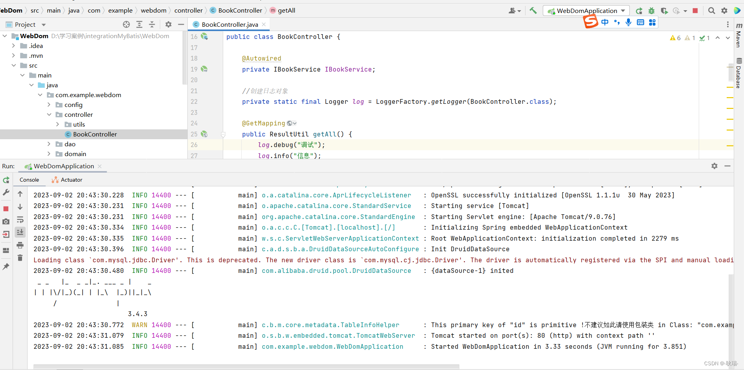Click the exit icon in Run sidebar
The height and width of the screenshot is (370, 744).
point(6,234)
